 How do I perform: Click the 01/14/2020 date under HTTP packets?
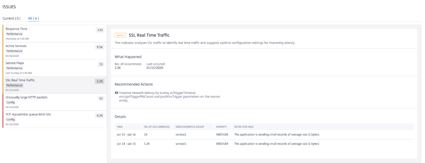12,107
